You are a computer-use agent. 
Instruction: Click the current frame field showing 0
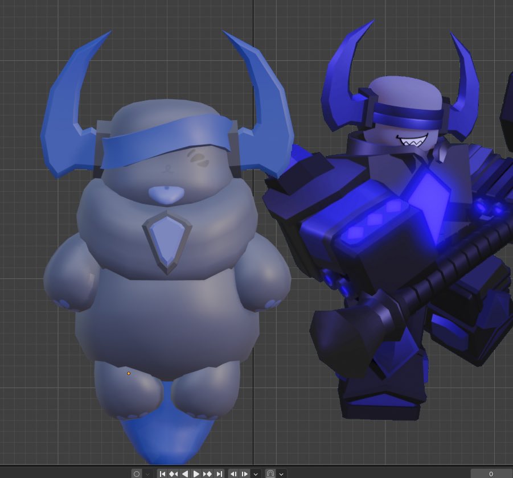click(x=491, y=474)
